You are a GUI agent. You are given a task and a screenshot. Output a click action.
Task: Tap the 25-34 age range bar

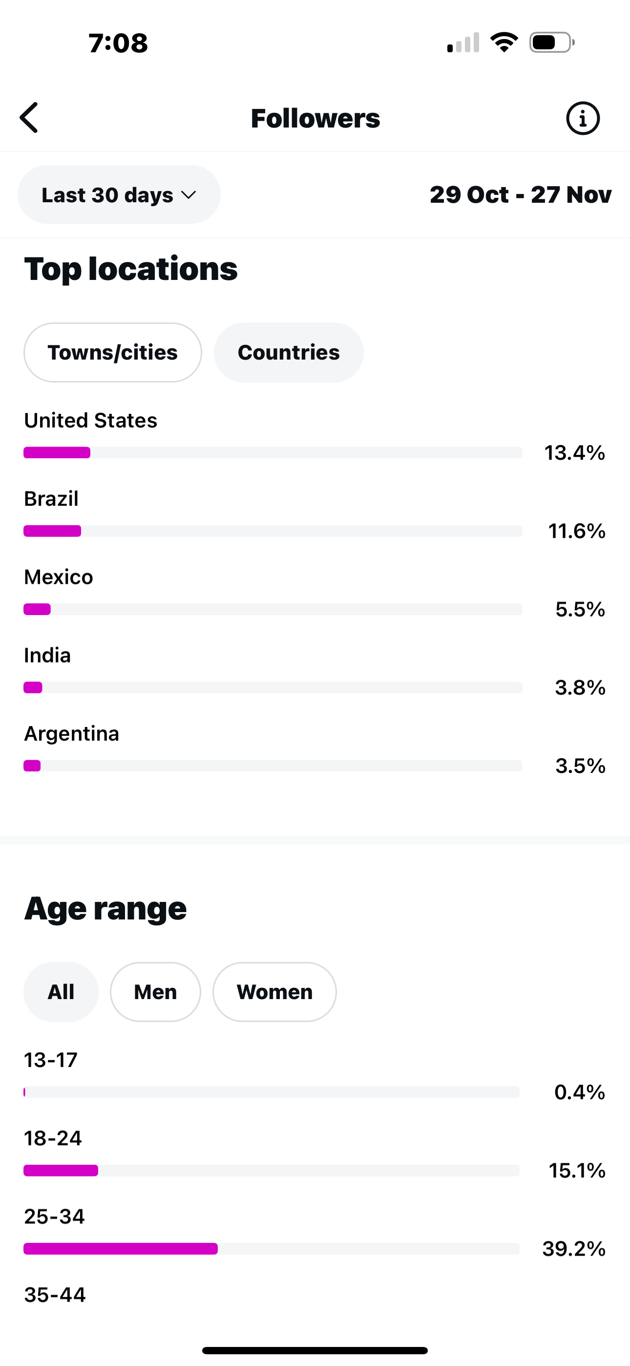pyautogui.click(x=272, y=1249)
